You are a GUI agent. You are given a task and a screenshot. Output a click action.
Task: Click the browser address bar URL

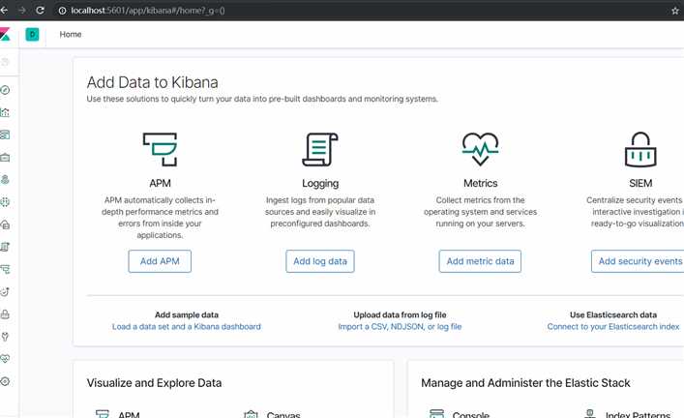pos(148,11)
